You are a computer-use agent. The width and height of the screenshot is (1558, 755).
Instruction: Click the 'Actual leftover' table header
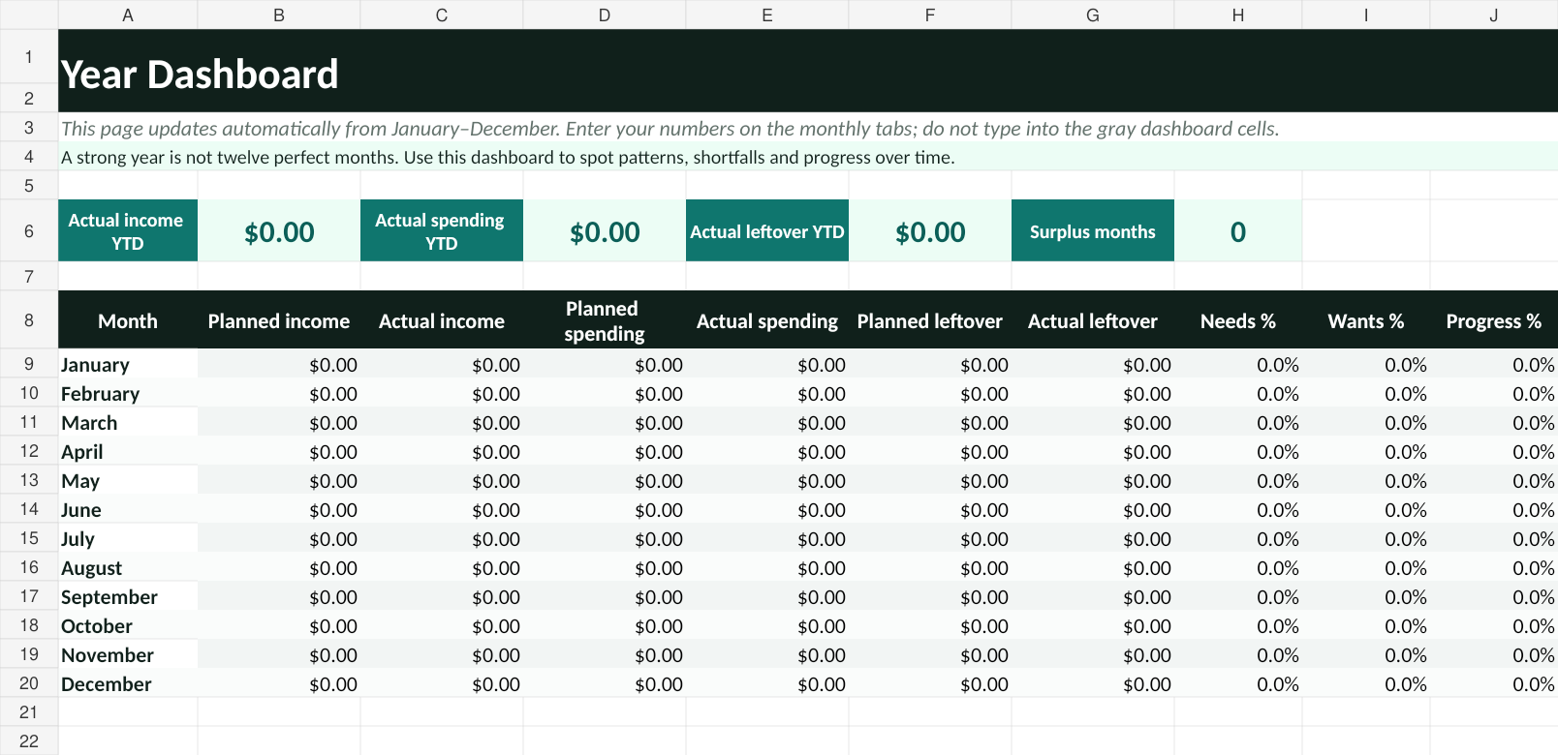1093,320
